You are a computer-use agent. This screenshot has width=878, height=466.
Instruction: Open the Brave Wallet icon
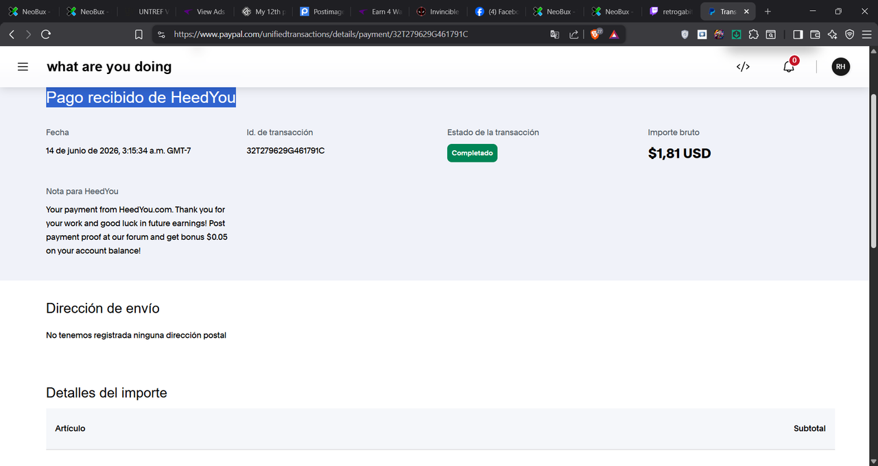[815, 34]
